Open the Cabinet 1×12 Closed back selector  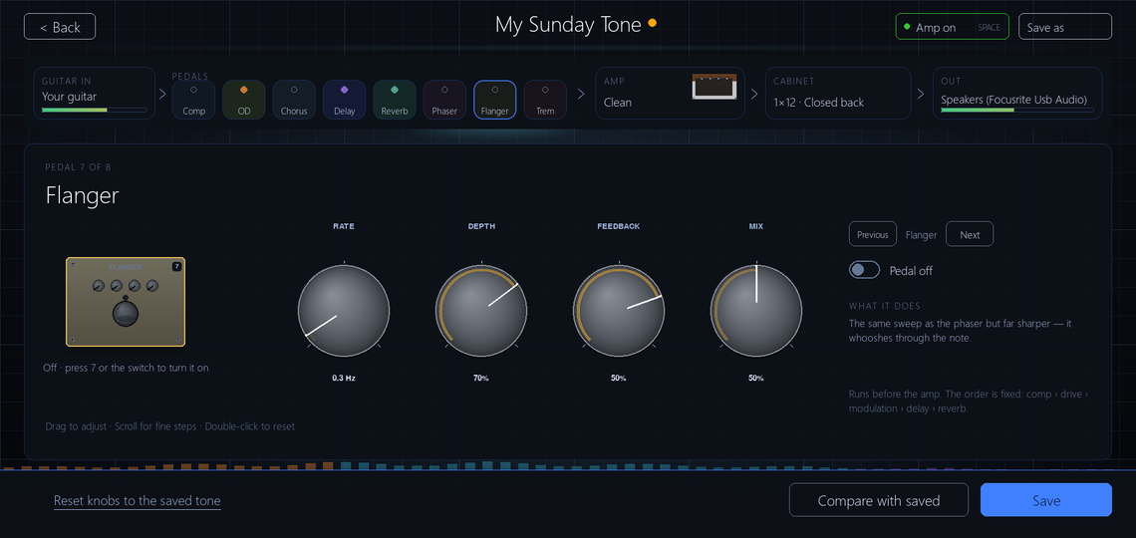pyautogui.click(x=838, y=94)
